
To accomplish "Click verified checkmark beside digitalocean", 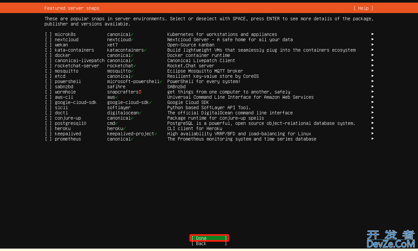I will [x=140, y=113].
